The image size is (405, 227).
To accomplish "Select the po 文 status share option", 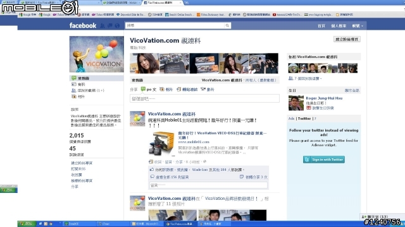I will (149, 90).
